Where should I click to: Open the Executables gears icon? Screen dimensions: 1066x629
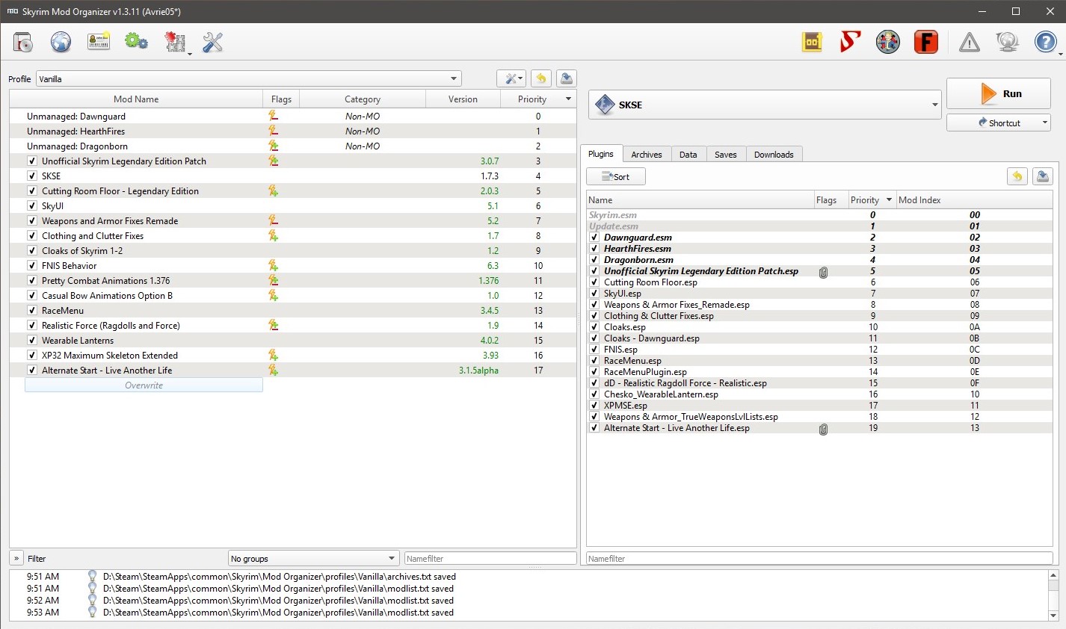(x=137, y=43)
